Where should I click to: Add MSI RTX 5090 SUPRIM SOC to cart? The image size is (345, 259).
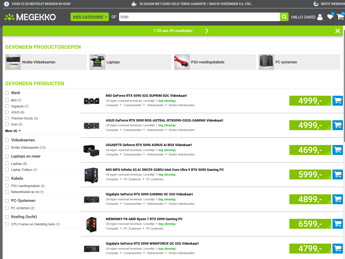(338, 101)
